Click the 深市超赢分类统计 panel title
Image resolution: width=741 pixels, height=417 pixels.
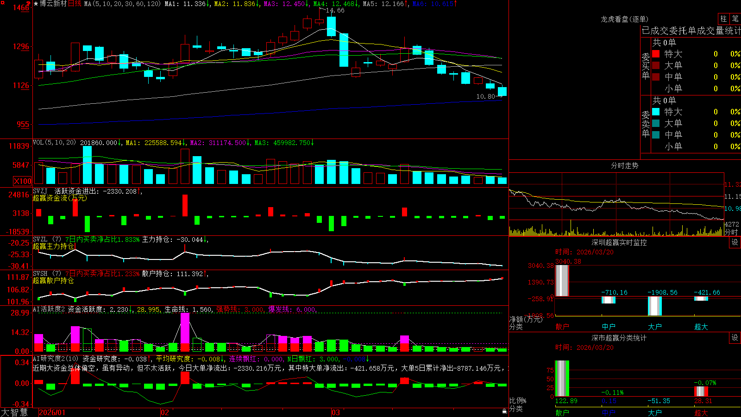click(619, 338)
